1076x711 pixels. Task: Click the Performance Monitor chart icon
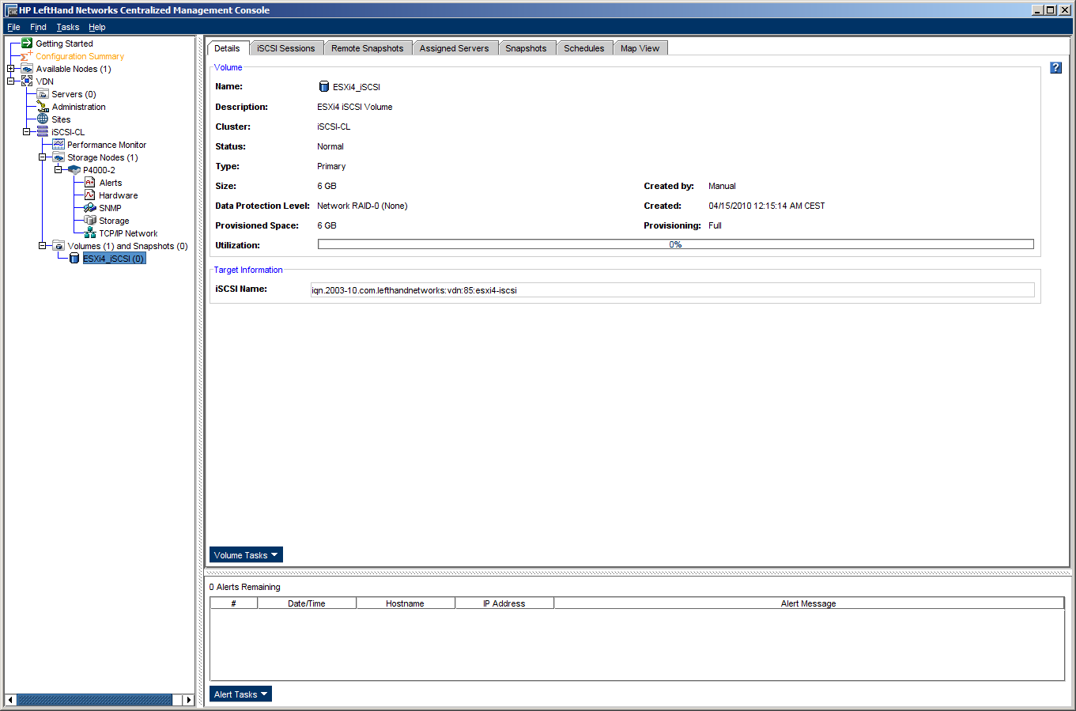[x=59, y=145]
